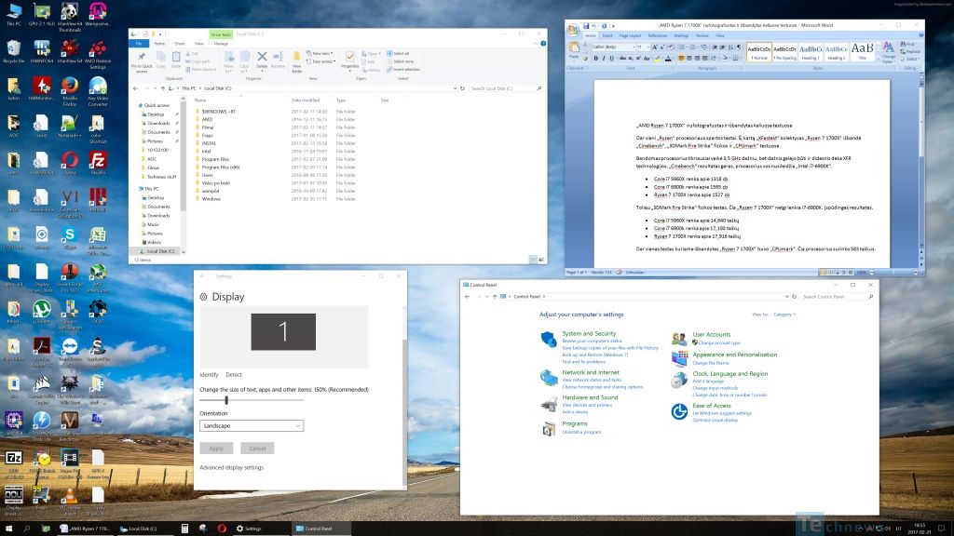
Task: Click Change Styles in Word
Action: (888, 52)
